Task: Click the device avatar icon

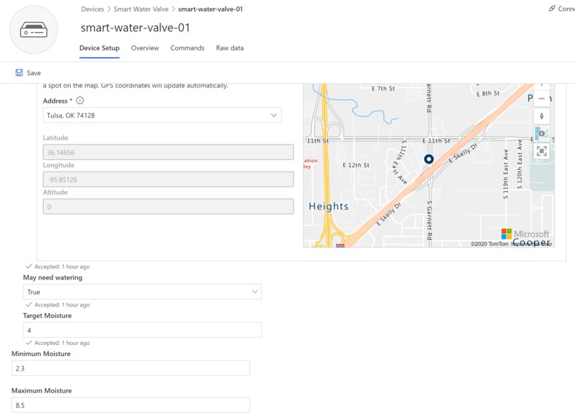Action: pyautogui.click(x=34, y=29)
